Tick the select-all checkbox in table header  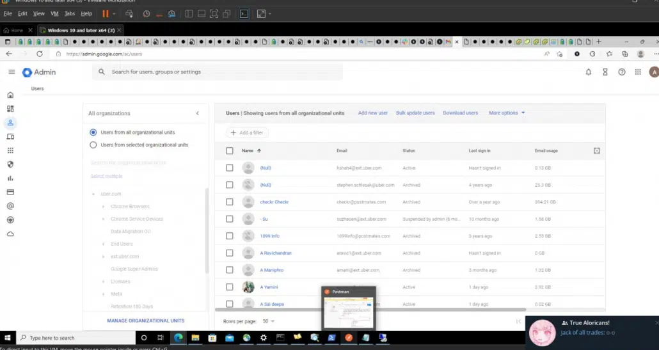(x=230, y=150)
